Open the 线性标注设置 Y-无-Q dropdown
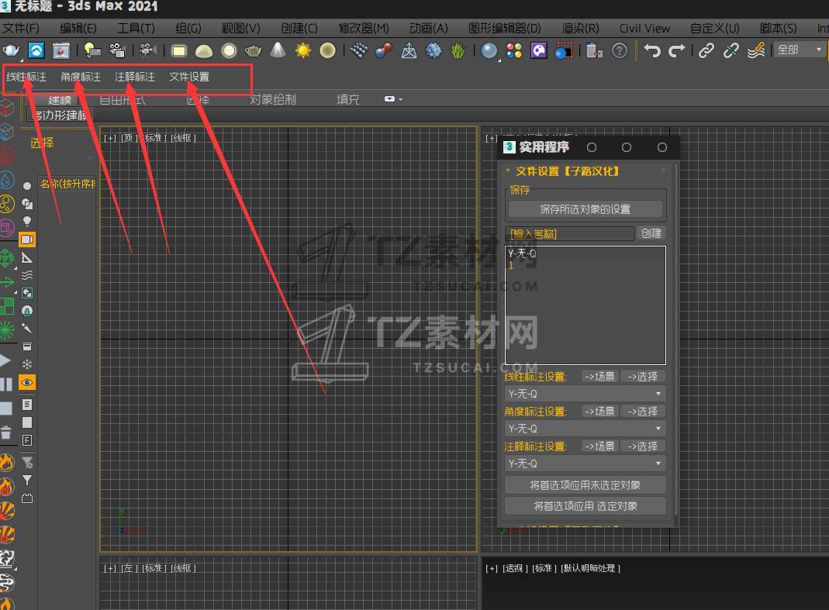 [585, 394]
